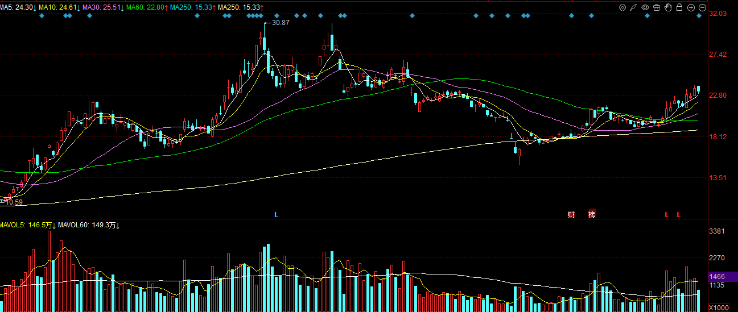The width and height of the screenshot is (738, 312).
Task: Select the drawing pen tool icon
Action: click(633, 7)
